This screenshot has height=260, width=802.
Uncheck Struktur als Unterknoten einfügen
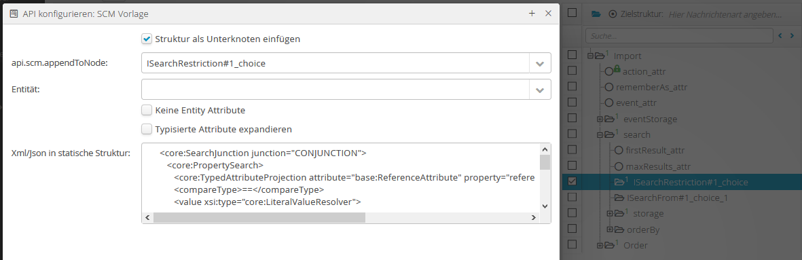pos(147,39)
